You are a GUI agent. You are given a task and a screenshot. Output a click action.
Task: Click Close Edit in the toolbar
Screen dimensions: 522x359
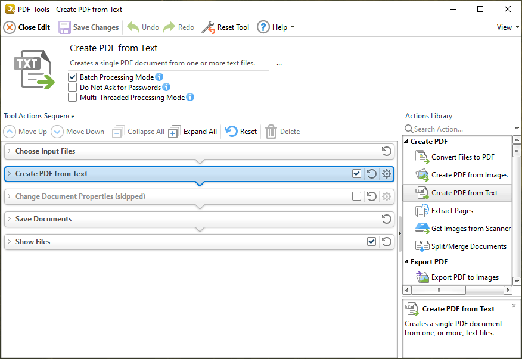(x=26, y=27)
